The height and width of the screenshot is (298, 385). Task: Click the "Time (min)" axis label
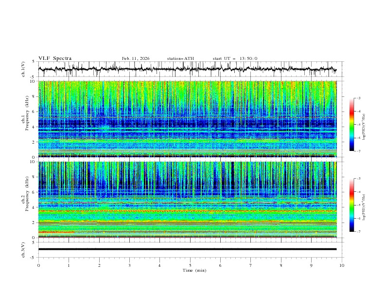(x=194, y=270)
